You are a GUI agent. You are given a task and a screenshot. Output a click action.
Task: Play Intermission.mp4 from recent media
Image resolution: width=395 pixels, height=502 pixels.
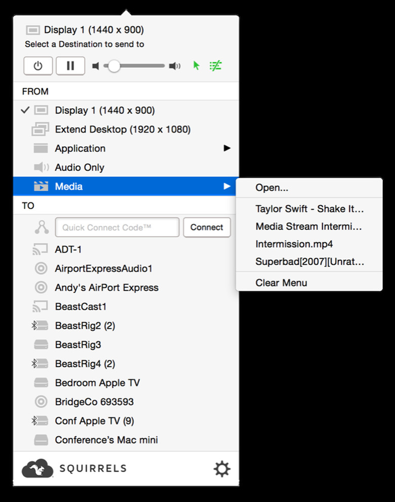click(294, 244)
